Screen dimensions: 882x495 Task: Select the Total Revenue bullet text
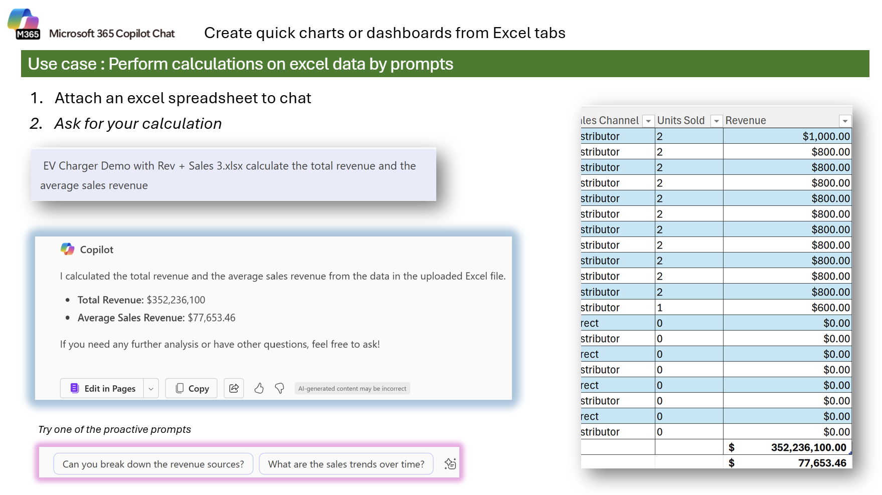[x=141, y=300]
